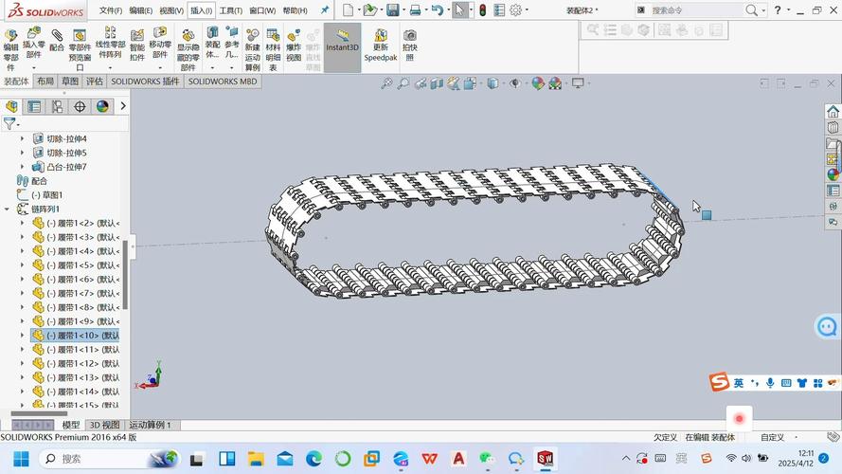This screenshot has height=474, width=842.
Task: Collapse the 链阵列1 tree node
Action: [x=8, y=209]
